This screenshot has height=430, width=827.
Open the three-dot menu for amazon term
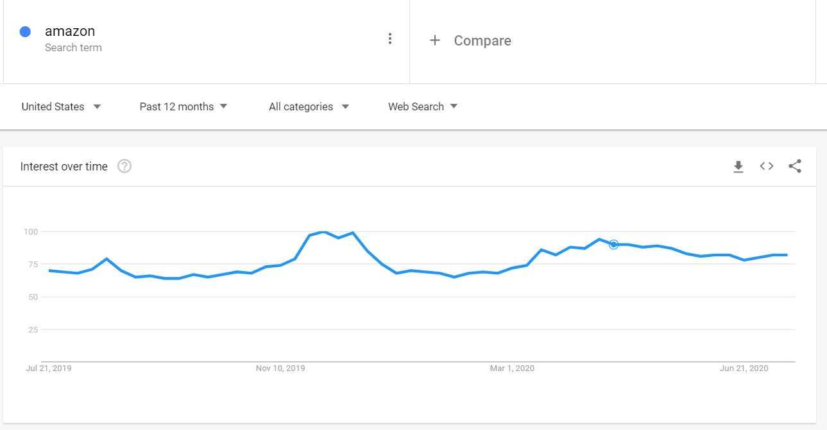(x=389, y=38)
